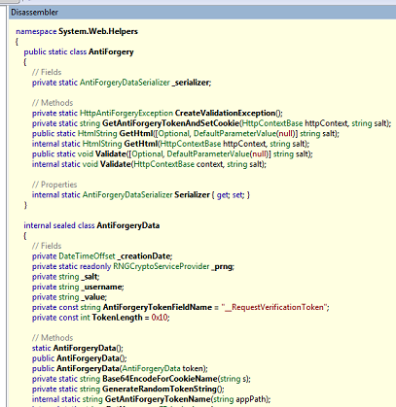Follow the RNGCryptoServiceProvider type link
The height and width of the screenshot is (407, 396).
[x=162, y=266]
